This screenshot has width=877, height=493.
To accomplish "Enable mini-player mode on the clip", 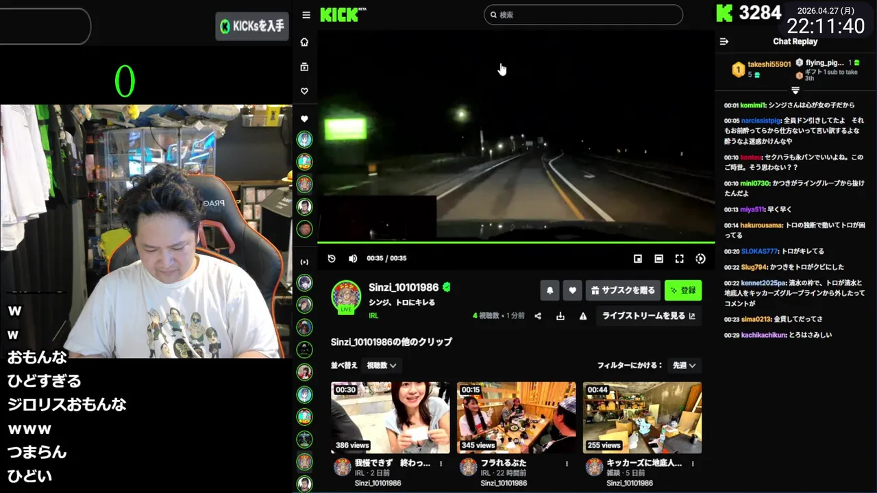I will click(638, 259).
